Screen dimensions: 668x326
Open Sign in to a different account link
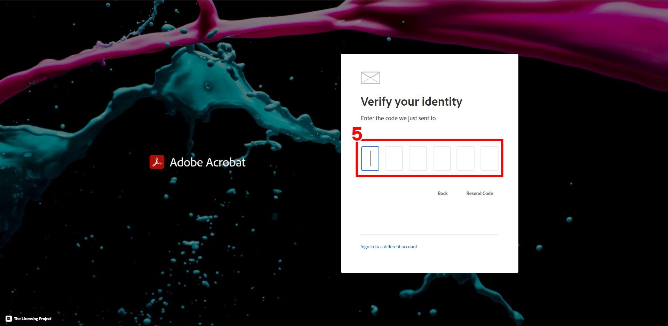[x=389, y=246]
